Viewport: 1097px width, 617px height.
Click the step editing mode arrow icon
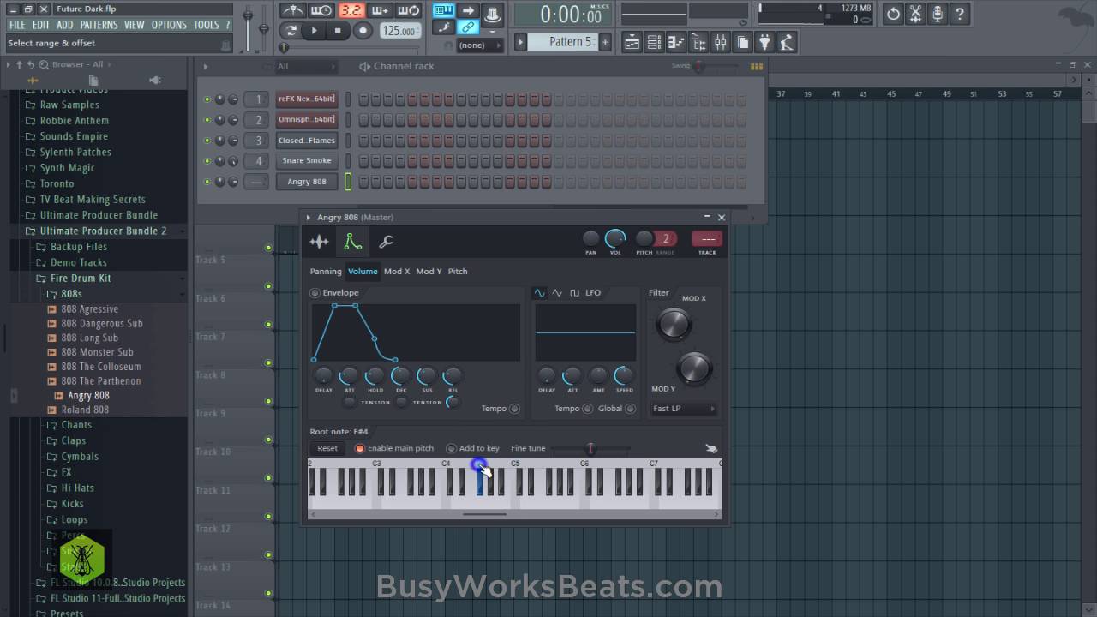click(468, 10)
